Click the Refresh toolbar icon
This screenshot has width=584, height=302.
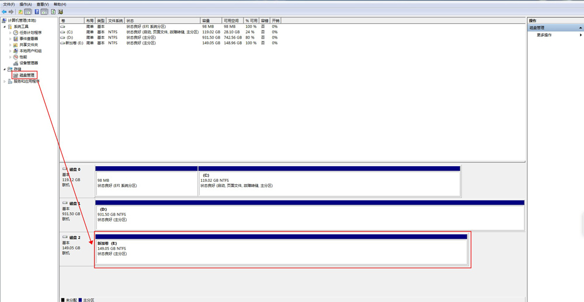[53, 12]
